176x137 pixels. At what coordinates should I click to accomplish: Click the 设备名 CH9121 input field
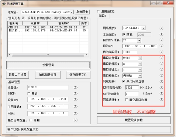pos(48,87)
